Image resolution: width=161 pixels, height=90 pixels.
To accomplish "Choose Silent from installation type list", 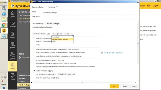I will 63,42.
